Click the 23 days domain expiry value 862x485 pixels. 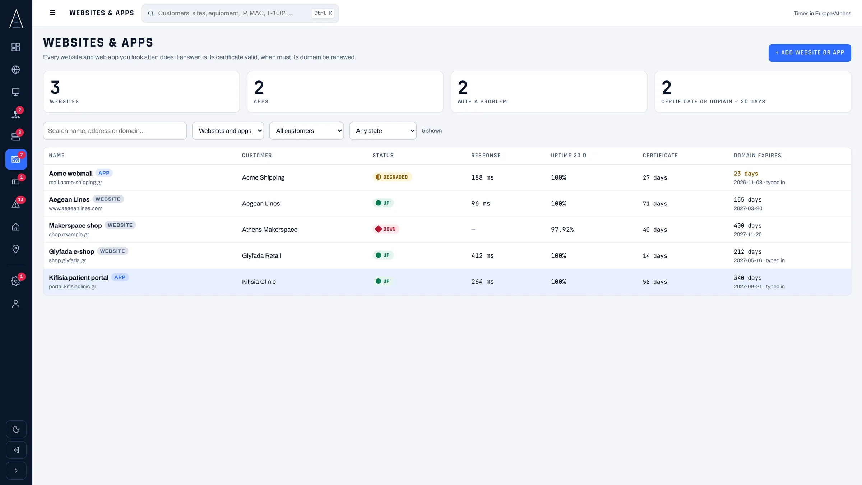(746, 174)
